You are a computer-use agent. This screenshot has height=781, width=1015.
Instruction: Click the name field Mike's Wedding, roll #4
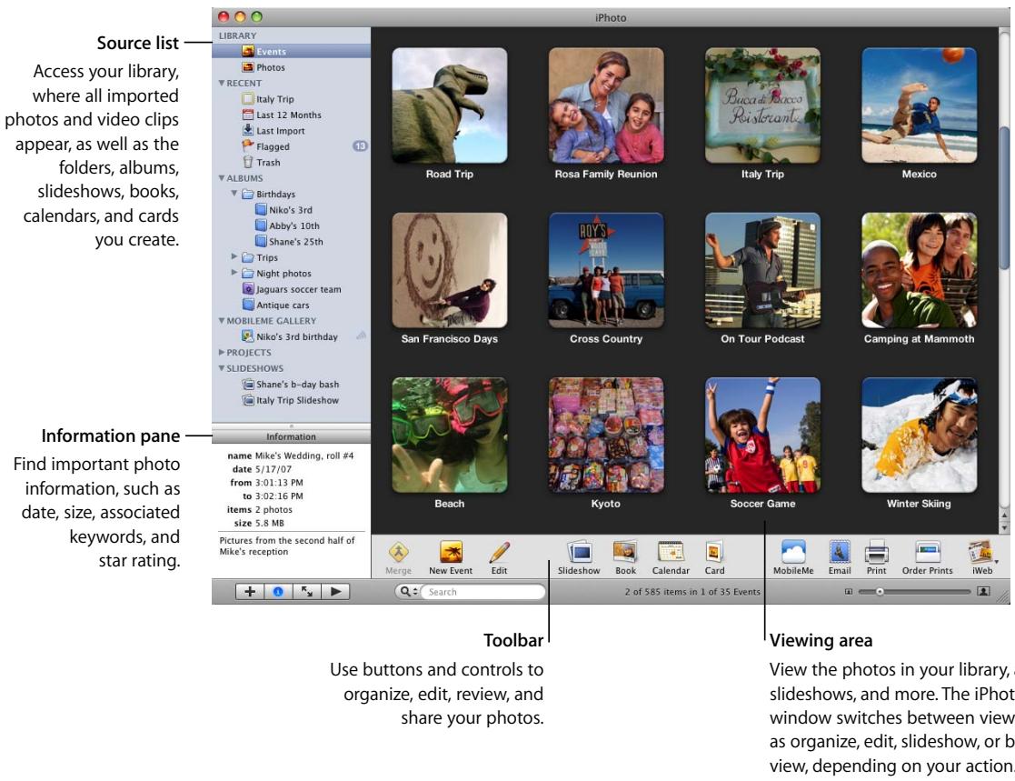pyautogui.click(x=304, y=456)
